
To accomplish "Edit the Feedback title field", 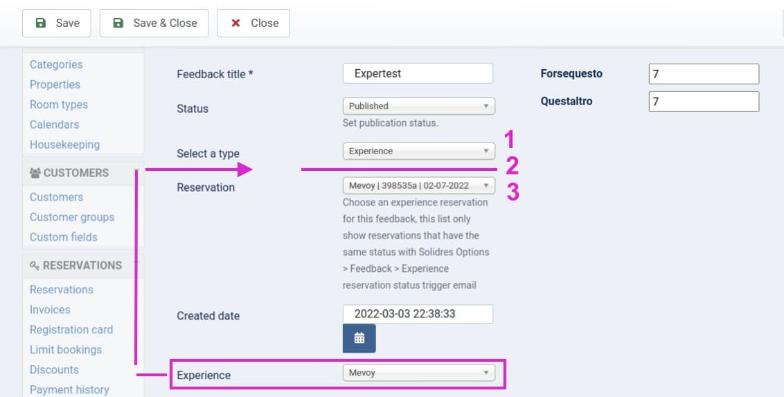I will (x=418, y=73).
